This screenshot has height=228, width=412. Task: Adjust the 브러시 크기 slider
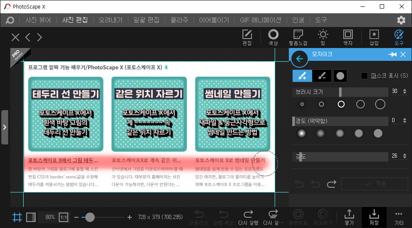tap(340, 92)
